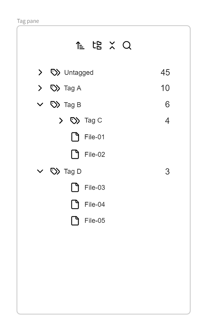Toggle collapse state of all tags
207x331 pixels.
pos(112,45)
